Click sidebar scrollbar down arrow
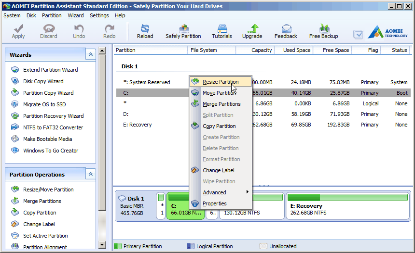The width and height of the screenshot is (415, 253). [x=102, y=244]
